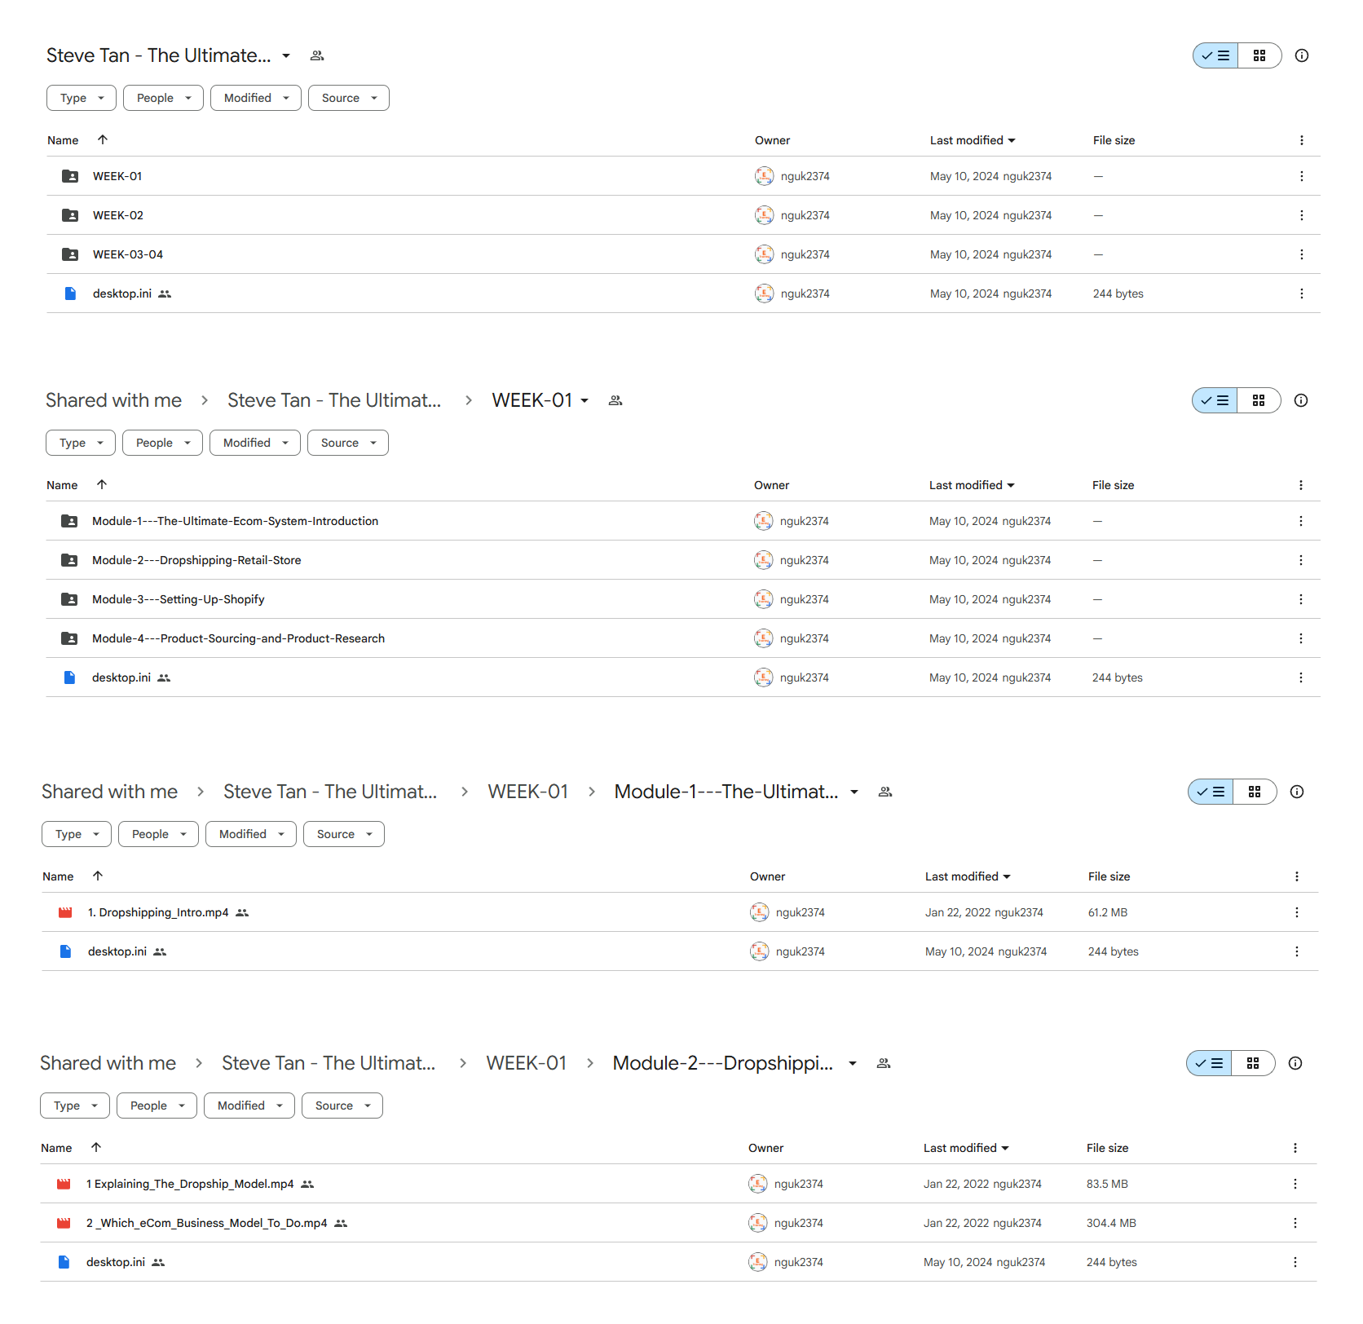Image resolution: width=1363 pixels, height=1324 pixels.
Task: Switch the Module-2 folder view to grid layout
Action: click(x=1253, y=1063)
